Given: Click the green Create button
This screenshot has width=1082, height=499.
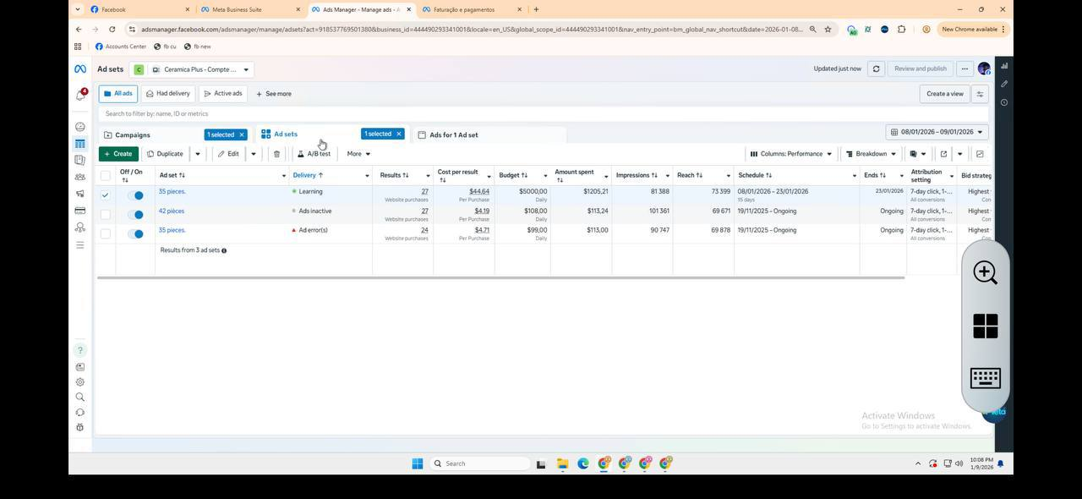Looking at the screenshot, I should click(x=118, y=154).
